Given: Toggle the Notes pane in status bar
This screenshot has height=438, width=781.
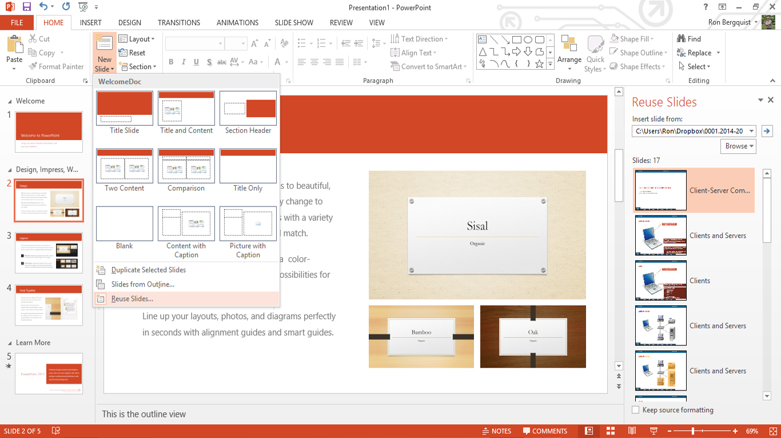Looking at the screenshot, I should 496,431.
